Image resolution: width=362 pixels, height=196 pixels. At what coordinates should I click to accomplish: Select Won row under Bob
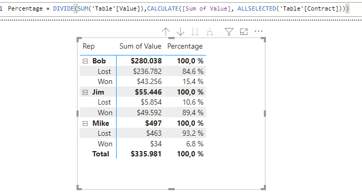pos(105,81)
